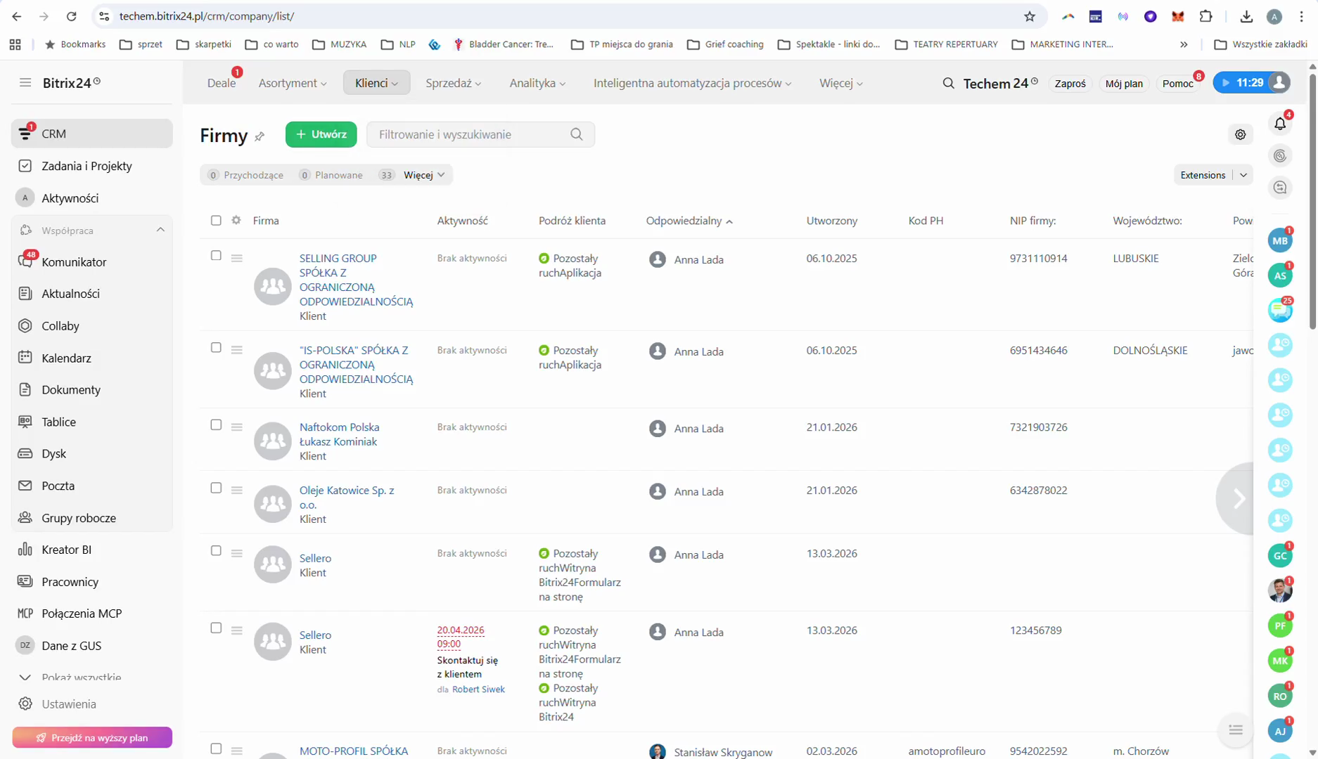The image size is (1318, 759).
Task: Open the Naftokom Polska Łukasz Kominiak company link
Action: pyautogui.click(x=339, y=434)
